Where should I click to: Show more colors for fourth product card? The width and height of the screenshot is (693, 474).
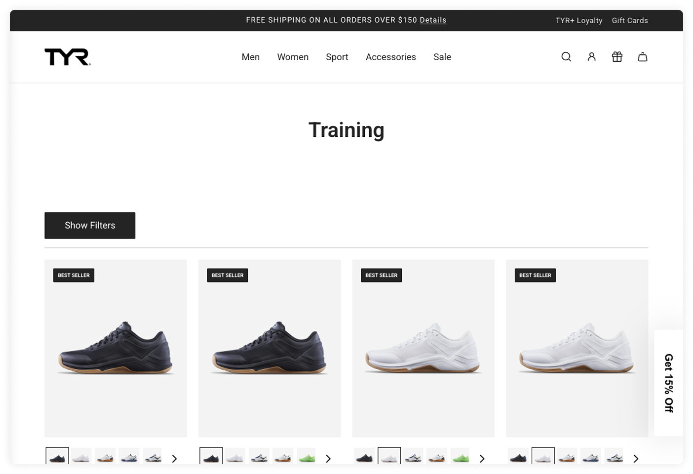(x=636, y=459)
